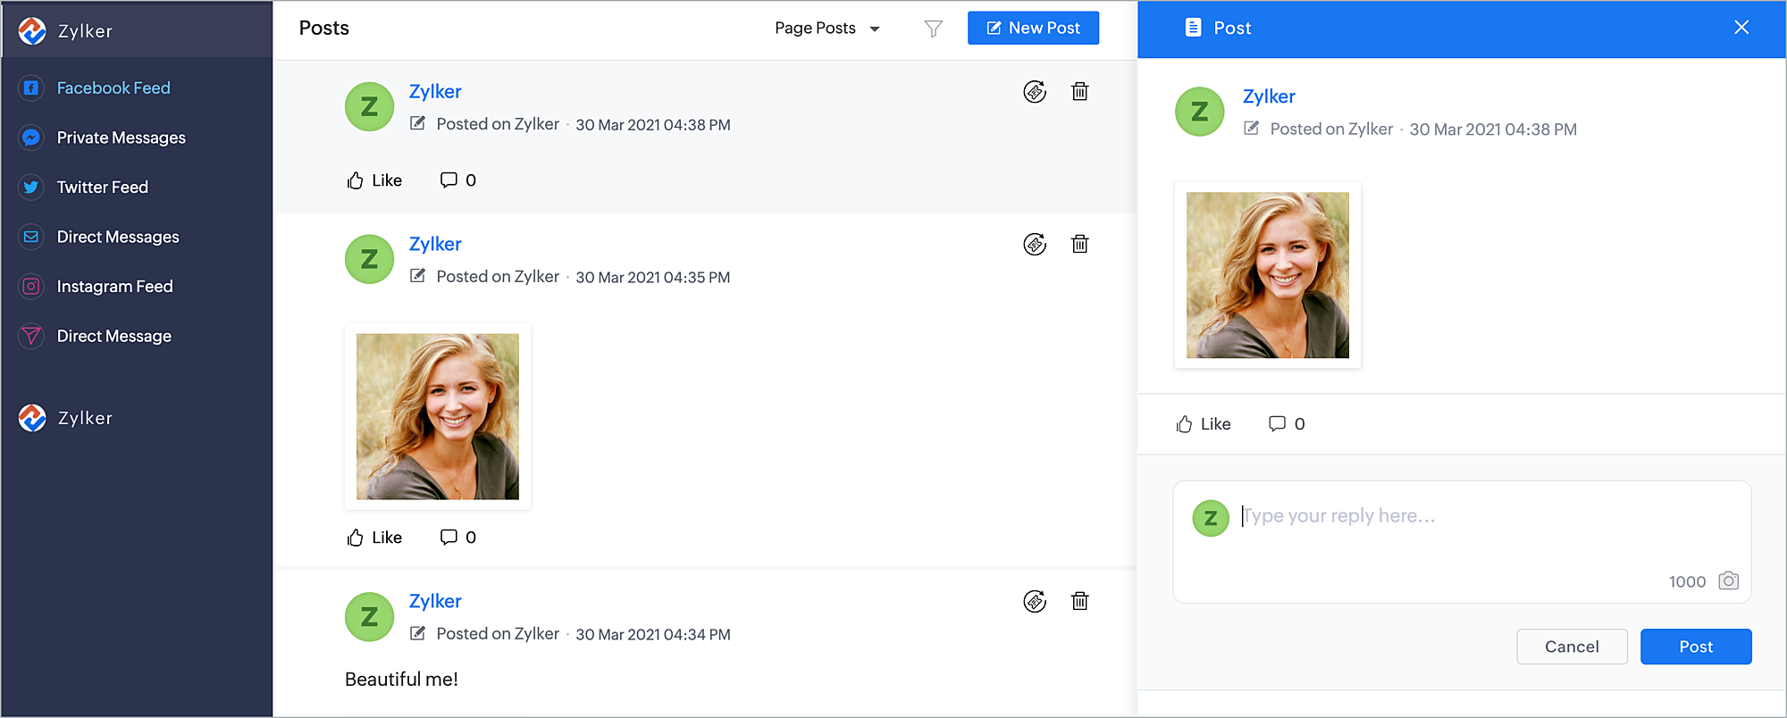Screen dimensions: 1787x718
Task: Click the Messenger icon beside Private Messages
Action: [31, 138]
